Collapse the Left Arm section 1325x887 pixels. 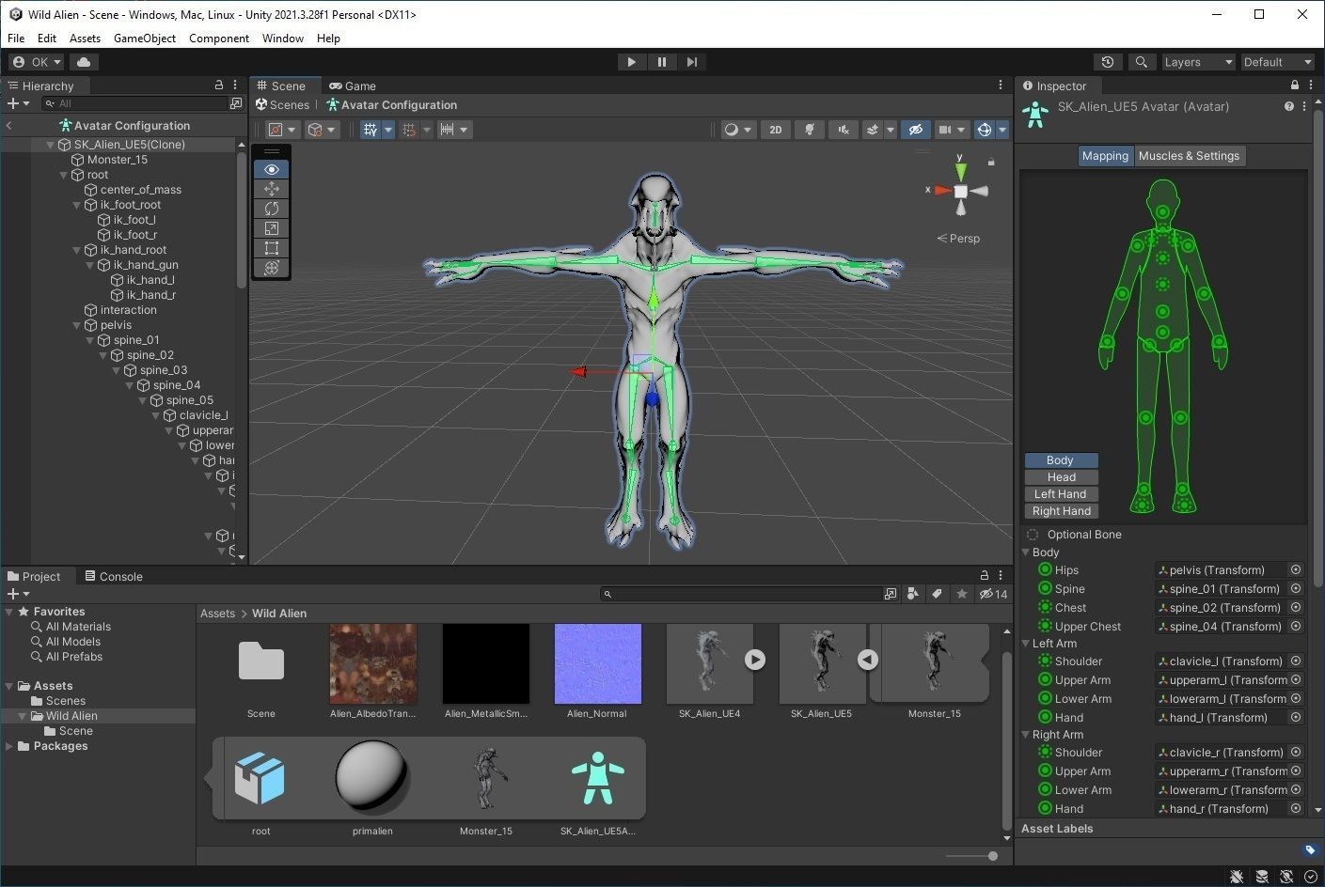(x=1026, y=644)
